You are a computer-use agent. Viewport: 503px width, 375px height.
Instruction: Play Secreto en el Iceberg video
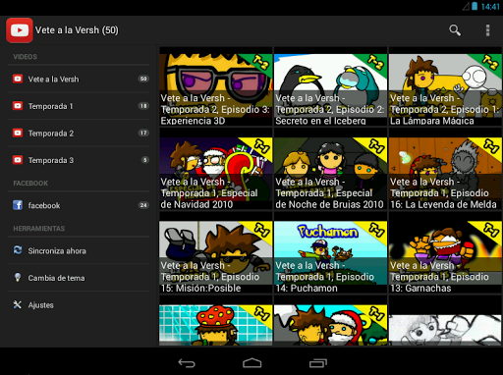pos(330,86)
